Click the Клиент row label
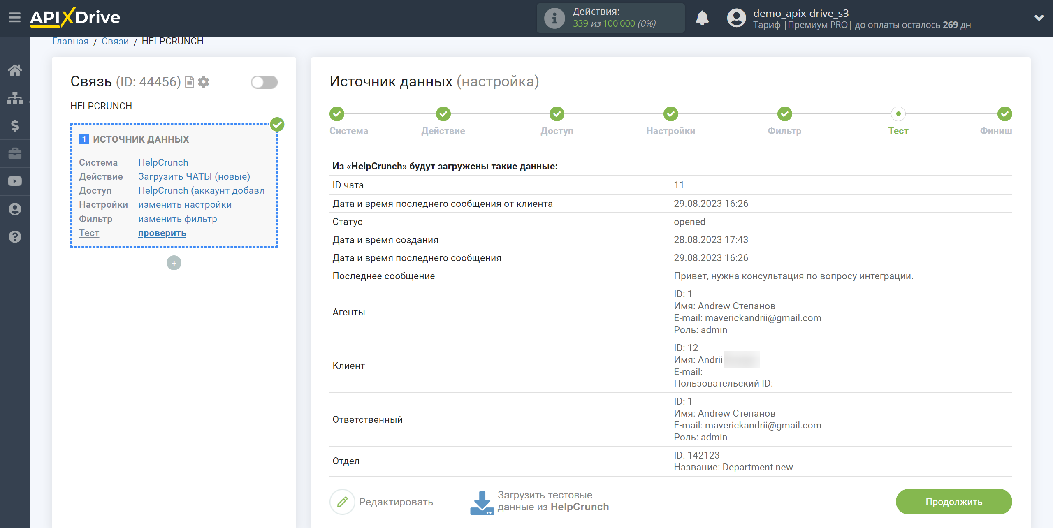The image size is (1053, 528). tap(349, 366)
